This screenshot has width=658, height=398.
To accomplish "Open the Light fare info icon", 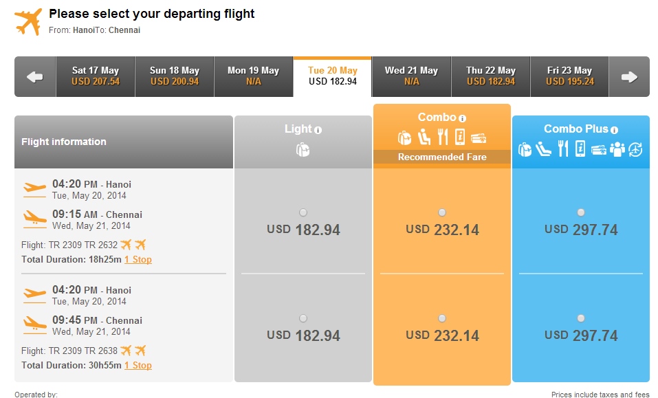I will pyautogui.click(x=318, y=130).
